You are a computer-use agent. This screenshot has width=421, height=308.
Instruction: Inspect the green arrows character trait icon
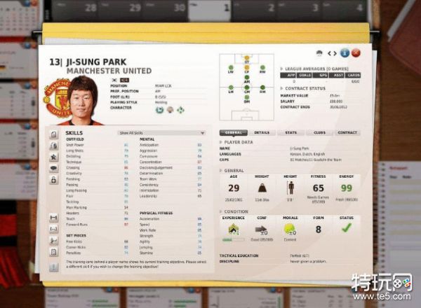click(180, 110)
